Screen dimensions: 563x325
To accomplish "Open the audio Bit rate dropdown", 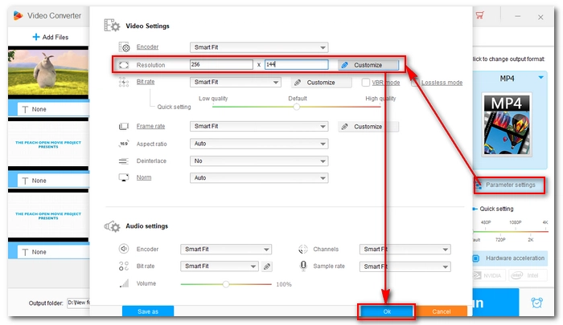I will [x=220, y=266].
